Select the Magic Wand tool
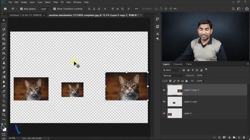250x140 pixels. pos(4,34)
